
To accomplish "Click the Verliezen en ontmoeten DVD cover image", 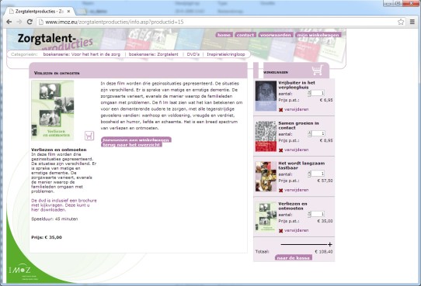I will point(53,110).
